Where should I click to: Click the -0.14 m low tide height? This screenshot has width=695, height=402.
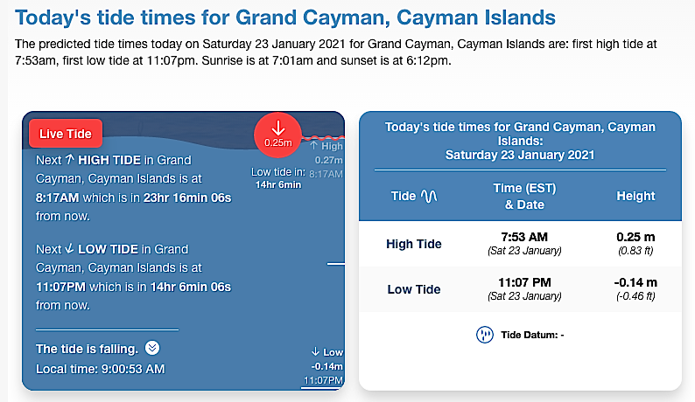635,282
